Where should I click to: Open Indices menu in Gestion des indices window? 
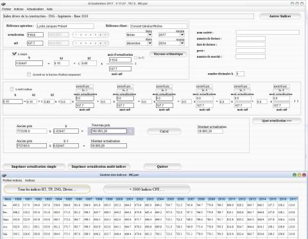click(30, 181)
